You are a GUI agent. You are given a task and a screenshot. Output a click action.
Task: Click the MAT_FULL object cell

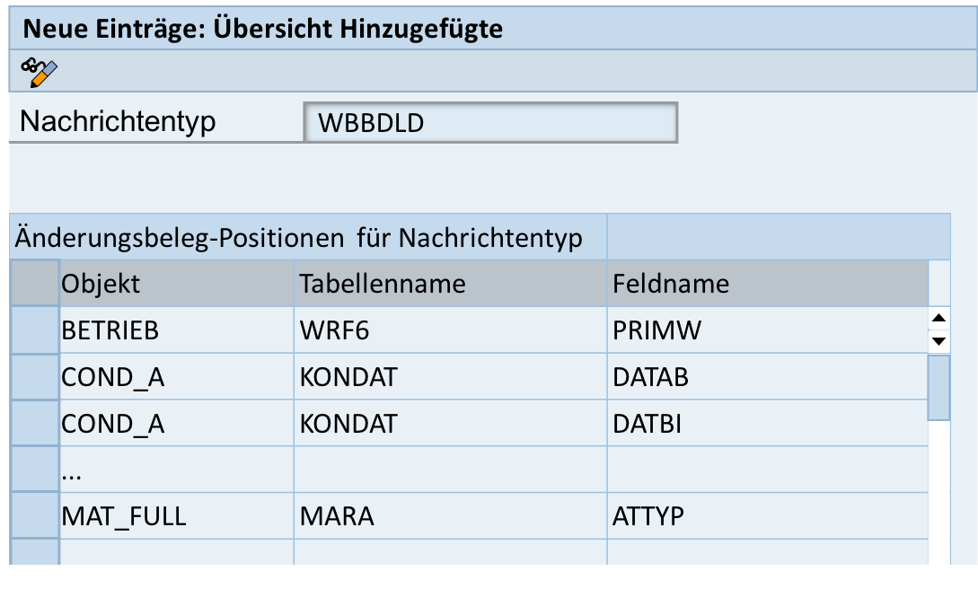tap(177, 516)
